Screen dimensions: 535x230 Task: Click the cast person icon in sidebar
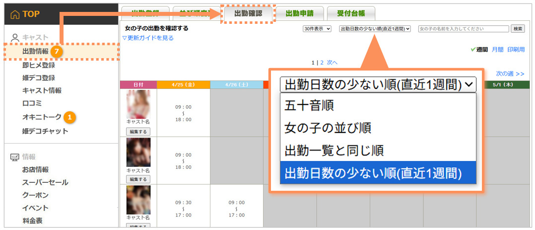click(x=15, y=37)
